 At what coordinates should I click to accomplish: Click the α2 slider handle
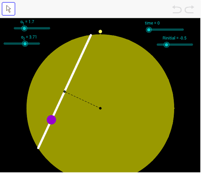[25, 44]
